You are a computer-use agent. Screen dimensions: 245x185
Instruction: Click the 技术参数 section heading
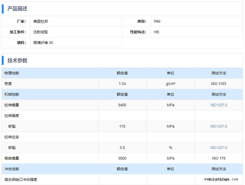point(17,61)
